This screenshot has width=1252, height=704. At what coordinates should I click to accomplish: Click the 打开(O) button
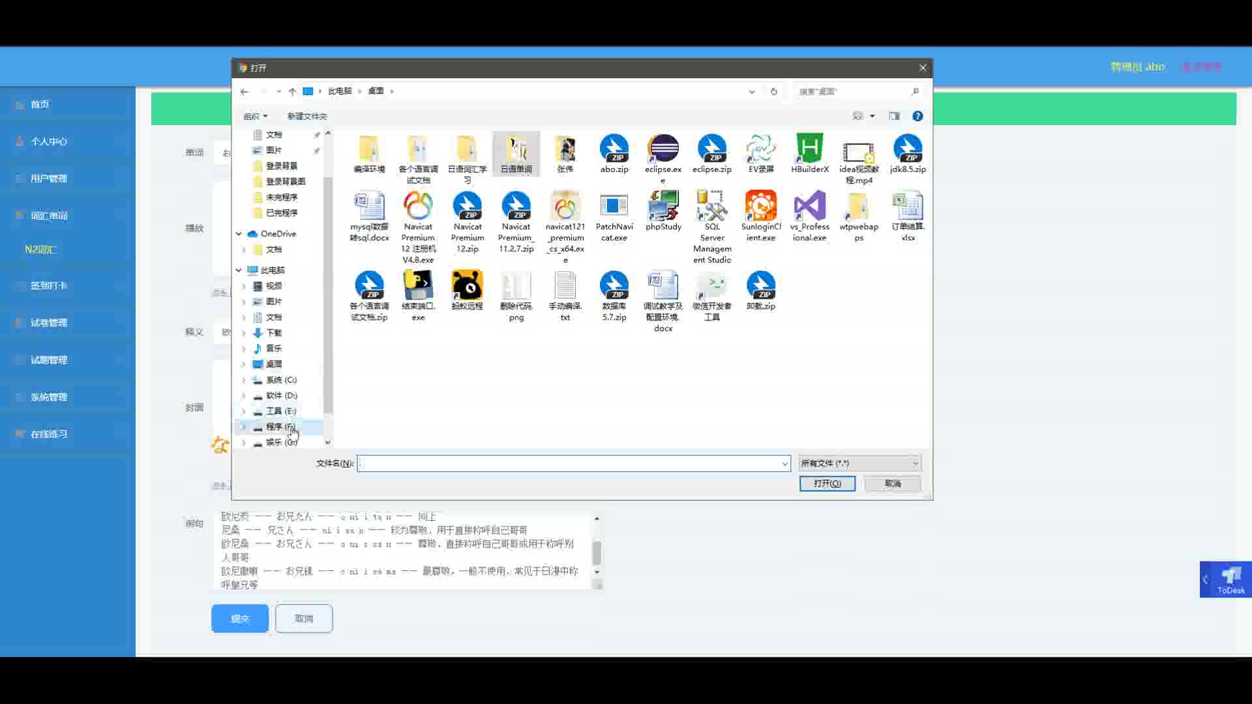(x=827, y=484)
